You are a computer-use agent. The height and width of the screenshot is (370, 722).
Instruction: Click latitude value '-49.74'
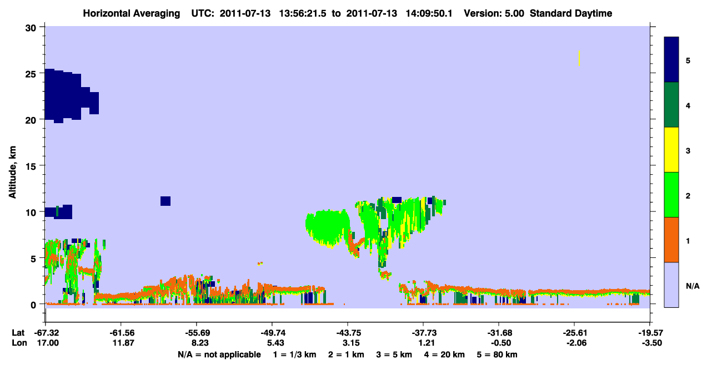coord(272,333)
